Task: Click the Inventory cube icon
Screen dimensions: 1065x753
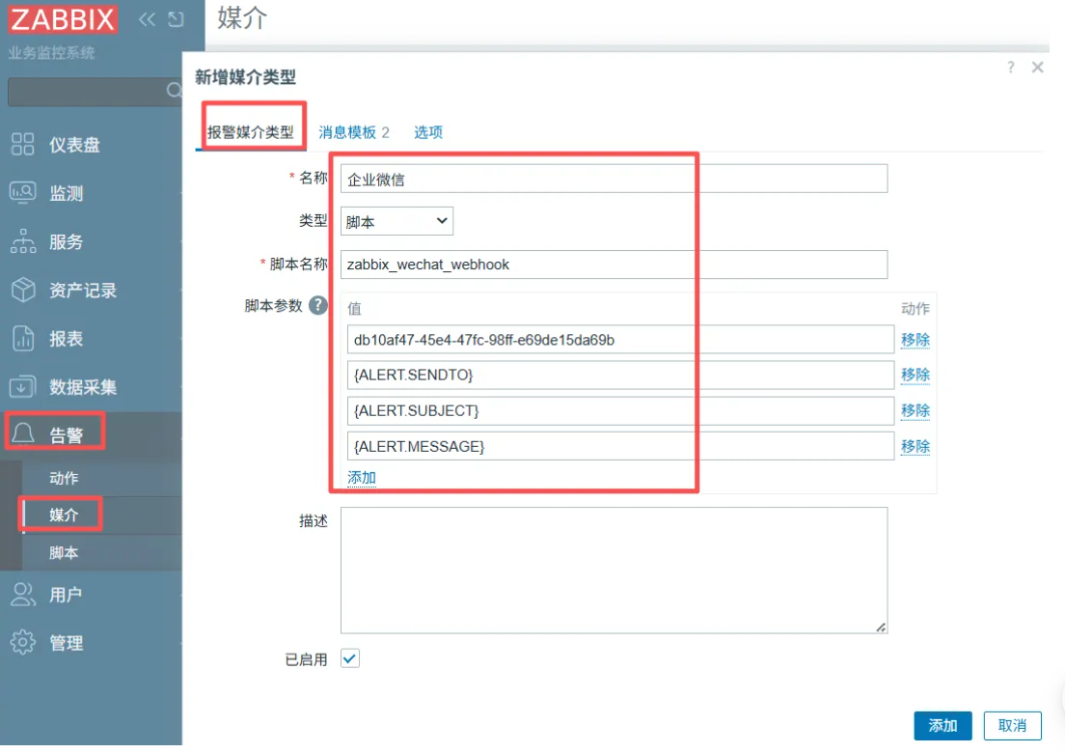Action: [x=22, y=290]
